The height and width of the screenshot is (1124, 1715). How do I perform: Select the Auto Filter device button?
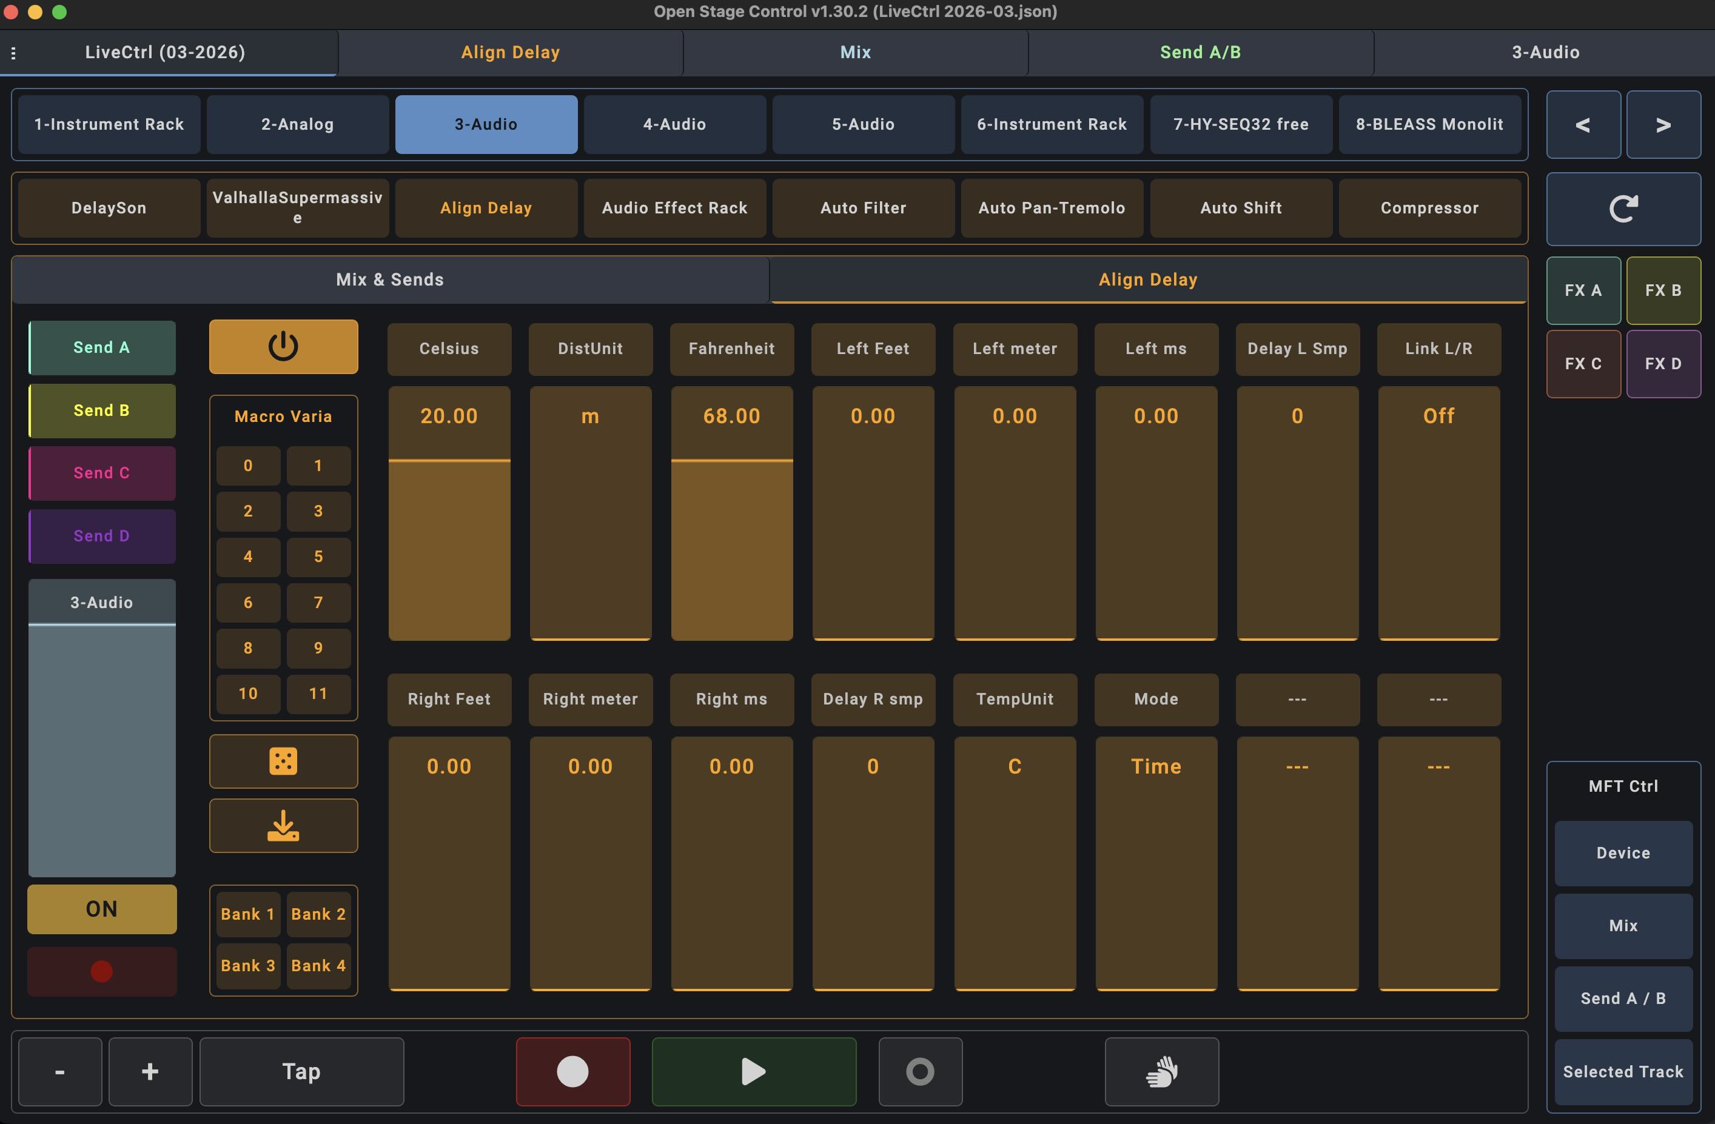[862, 208]
